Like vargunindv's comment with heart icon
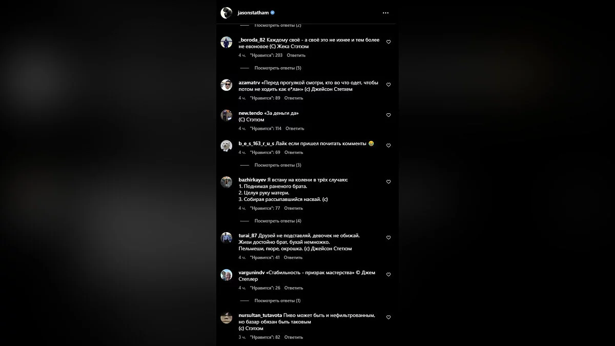The image size is (615, 346). 388,275
